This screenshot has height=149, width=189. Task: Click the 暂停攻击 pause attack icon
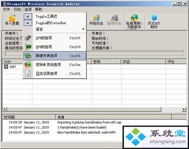pos(114,18)
